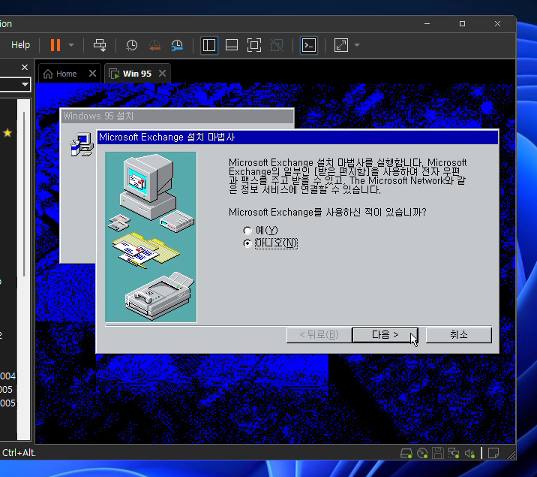Viewport: 537px width, 477px height.
Task: Click the disabled < 뒤로(B) button
Action: pos(319,335)
